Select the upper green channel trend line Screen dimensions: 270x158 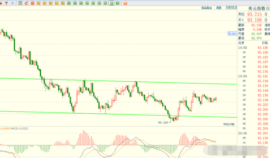point(119,81)
